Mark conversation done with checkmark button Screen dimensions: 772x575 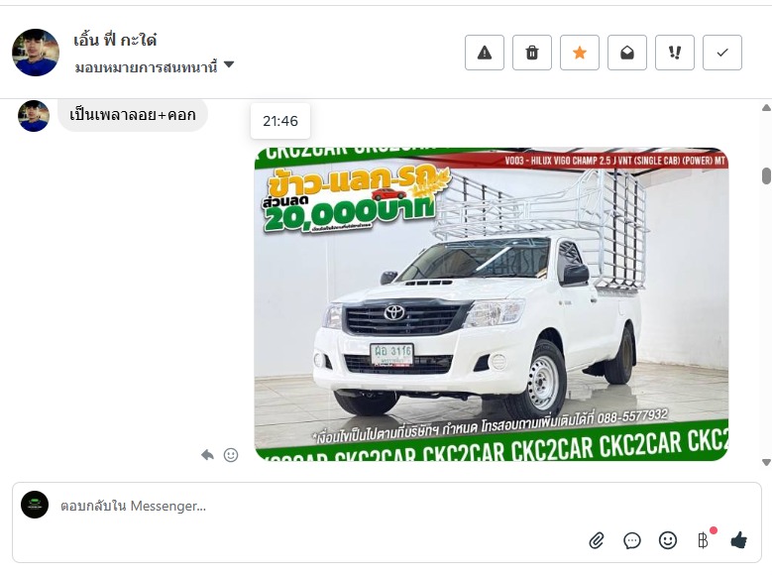point(722,53)
